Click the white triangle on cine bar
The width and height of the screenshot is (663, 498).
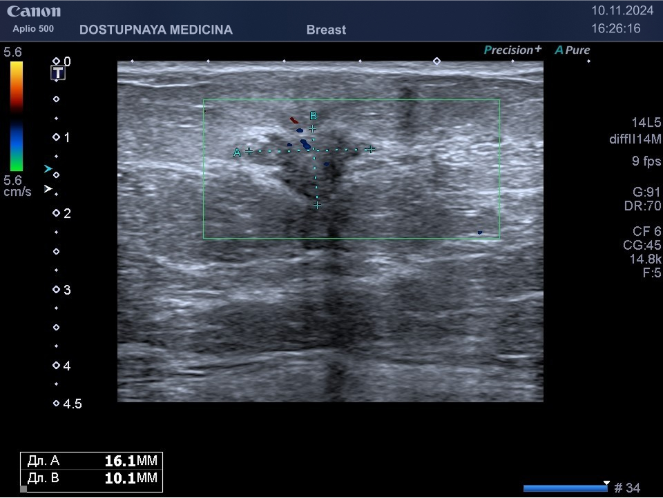(606, 483)
